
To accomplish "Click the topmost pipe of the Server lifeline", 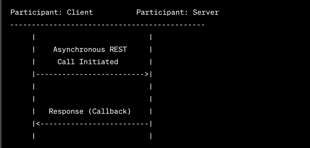I will click(151, 37).
